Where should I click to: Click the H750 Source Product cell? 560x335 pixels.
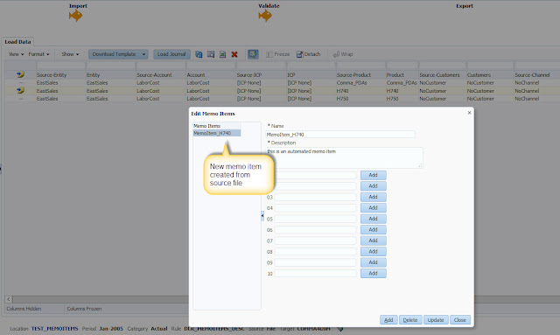pos(342,99)
